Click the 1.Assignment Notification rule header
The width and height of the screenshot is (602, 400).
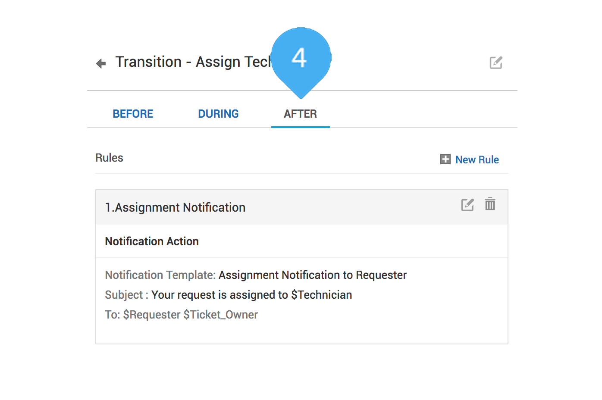(302, 207)
